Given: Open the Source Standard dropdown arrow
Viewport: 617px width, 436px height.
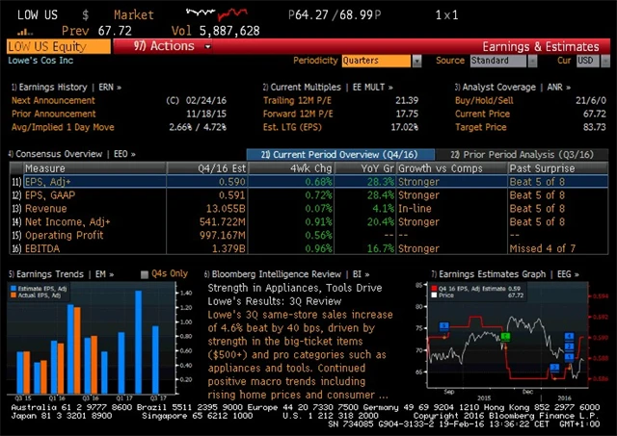Looking at the screenshot, I should (532, 61).
